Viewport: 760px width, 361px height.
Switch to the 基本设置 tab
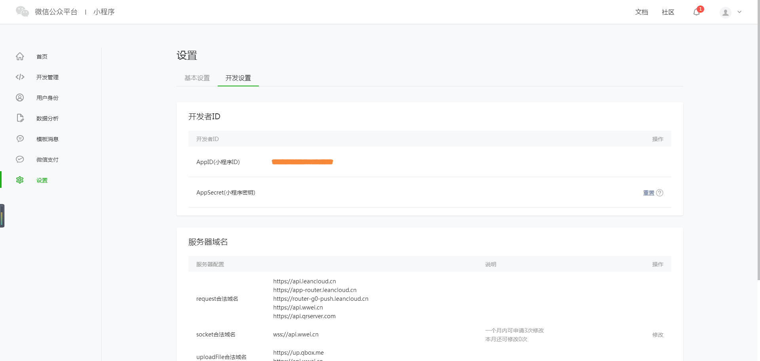(197, 78)
